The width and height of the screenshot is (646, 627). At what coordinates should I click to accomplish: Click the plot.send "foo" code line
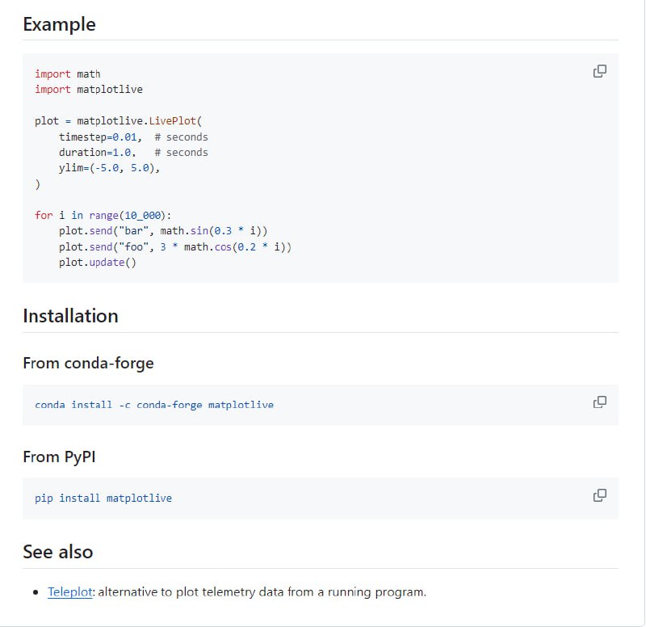(x=174, y=246)
